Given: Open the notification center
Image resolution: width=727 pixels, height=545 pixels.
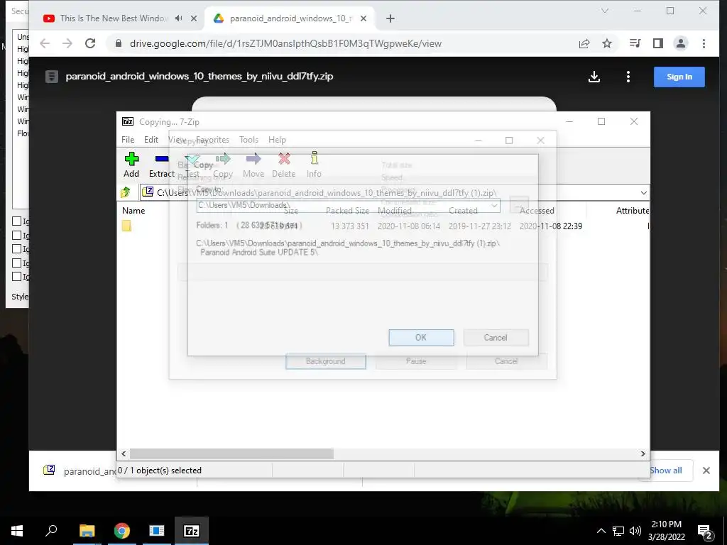Looking at the screenshot, I should [x=704, y=531].
